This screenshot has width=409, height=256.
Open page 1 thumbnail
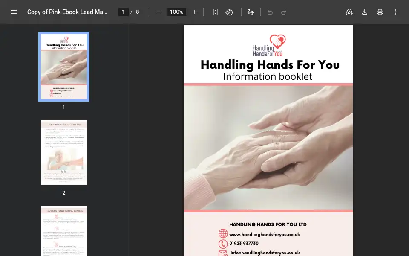64,67
